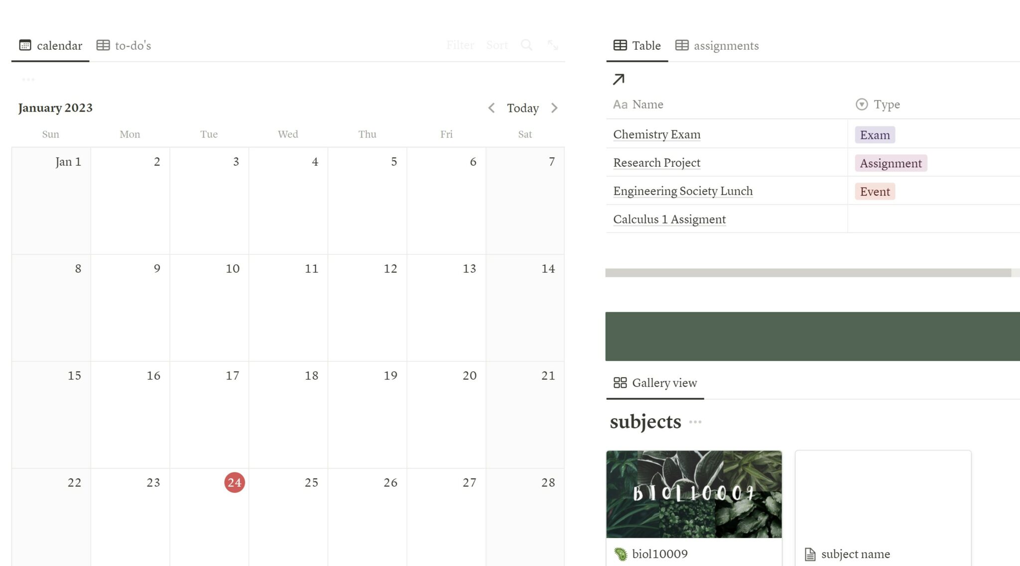Click the Aa icon on the Name column

(x=620, y=104)
